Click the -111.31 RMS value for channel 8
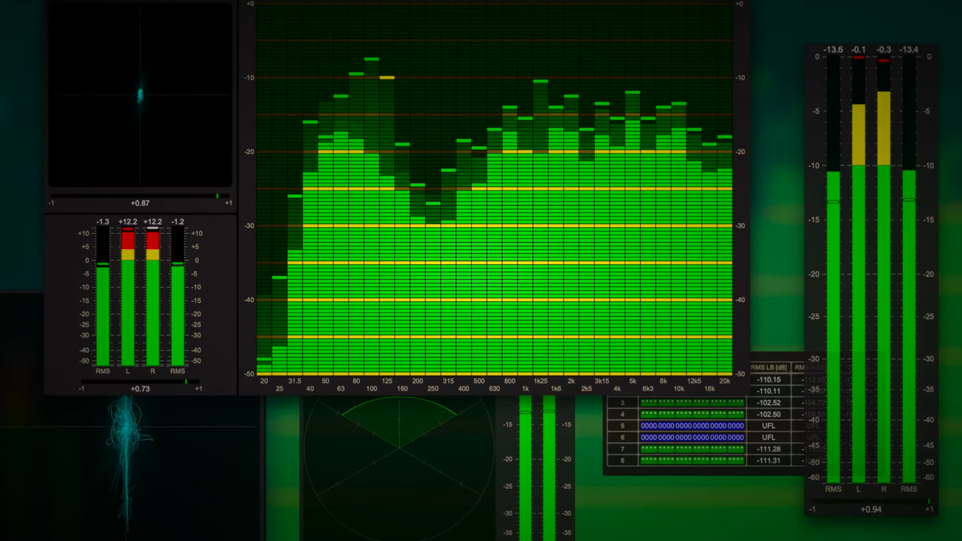This screenshot has width=962, height=541. pos(769,460)
